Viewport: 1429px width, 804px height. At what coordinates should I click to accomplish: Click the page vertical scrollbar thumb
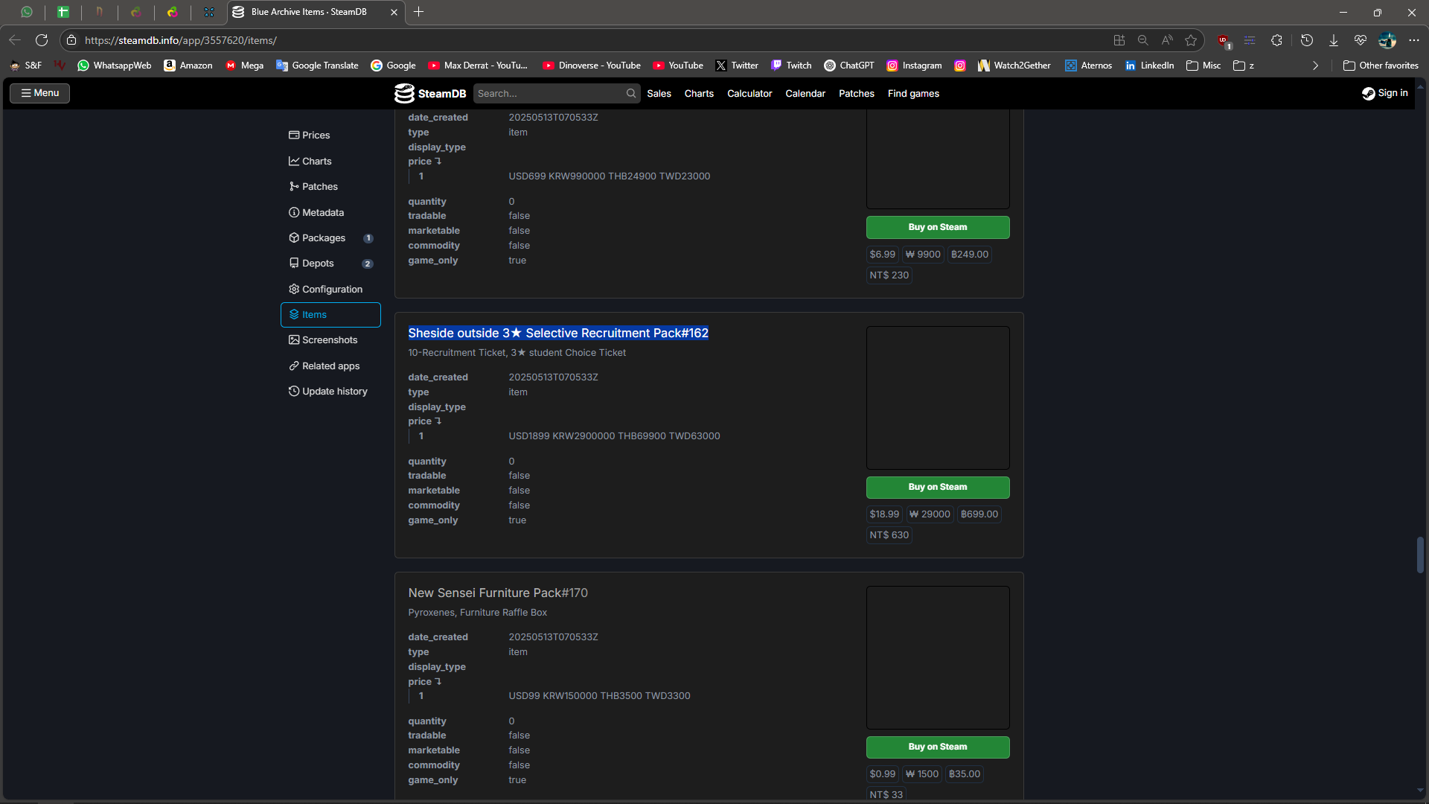(x=1420, y=555)
